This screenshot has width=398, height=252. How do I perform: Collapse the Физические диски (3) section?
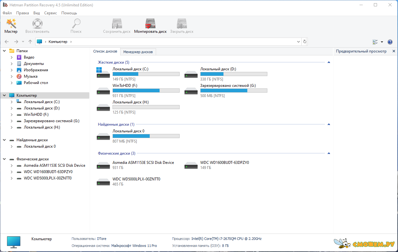point(329,153)
